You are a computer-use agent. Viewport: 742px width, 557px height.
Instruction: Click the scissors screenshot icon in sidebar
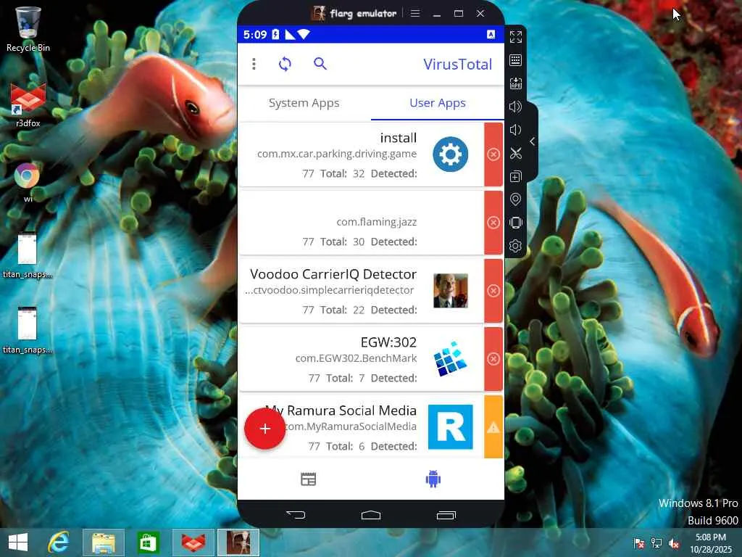pos(516,153)
